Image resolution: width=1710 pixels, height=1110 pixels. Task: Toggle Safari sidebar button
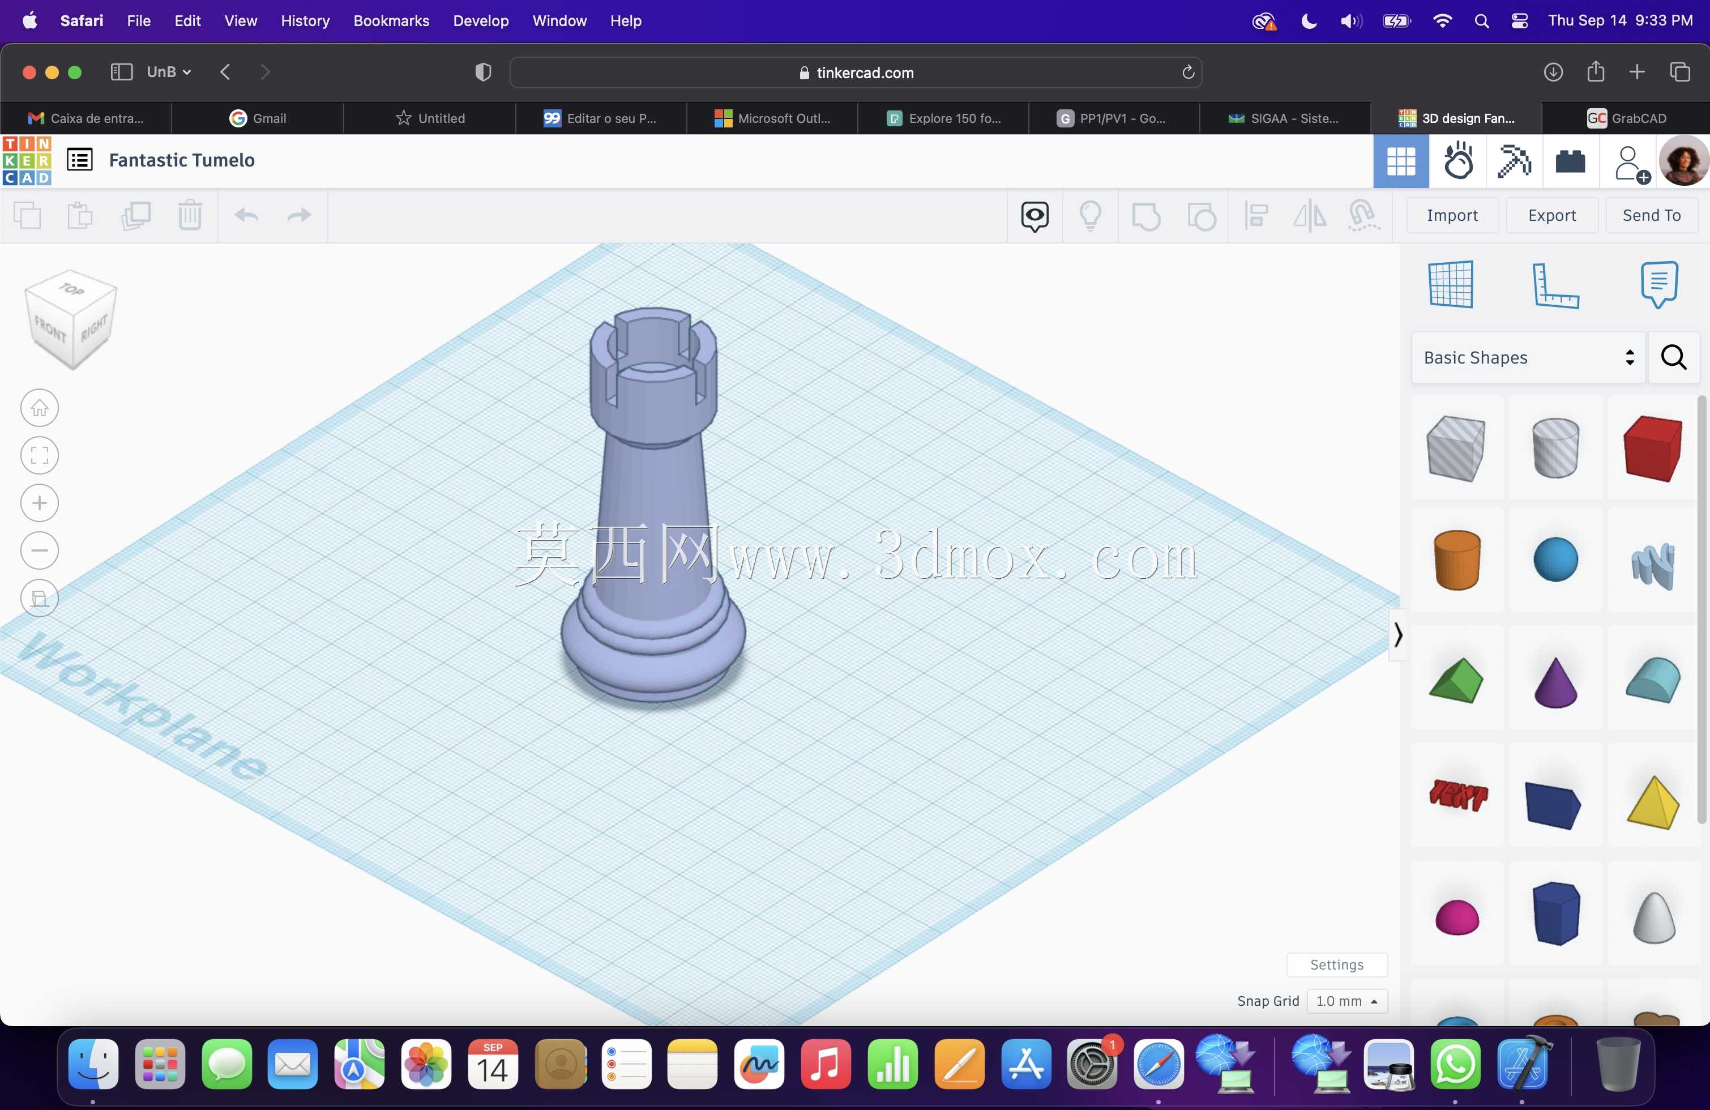click(121, 72)
